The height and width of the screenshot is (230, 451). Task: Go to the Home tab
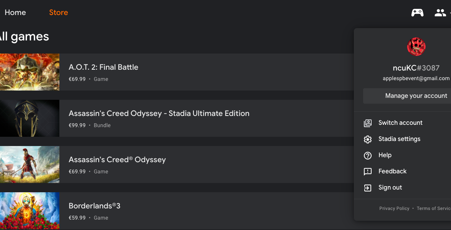coord(15,12)
